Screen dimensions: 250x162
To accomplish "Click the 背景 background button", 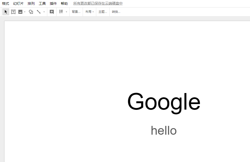I will pos(76,12).
